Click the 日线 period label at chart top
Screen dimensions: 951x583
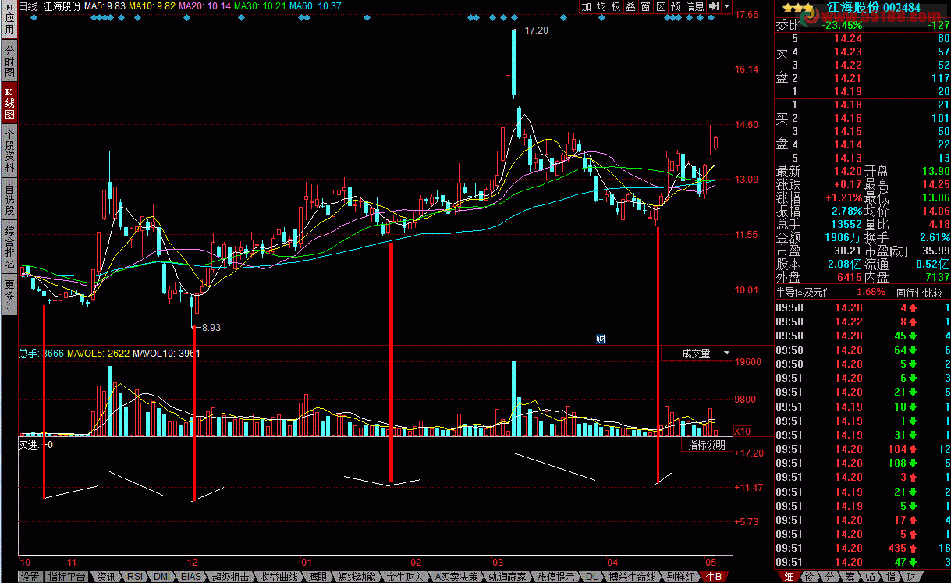[x=27, y=6]
